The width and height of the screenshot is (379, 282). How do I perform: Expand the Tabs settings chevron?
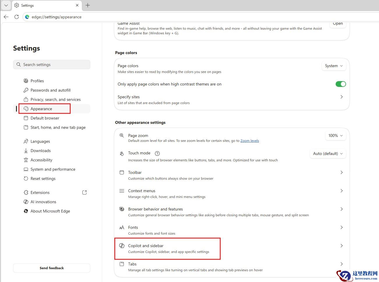[341, 264]
